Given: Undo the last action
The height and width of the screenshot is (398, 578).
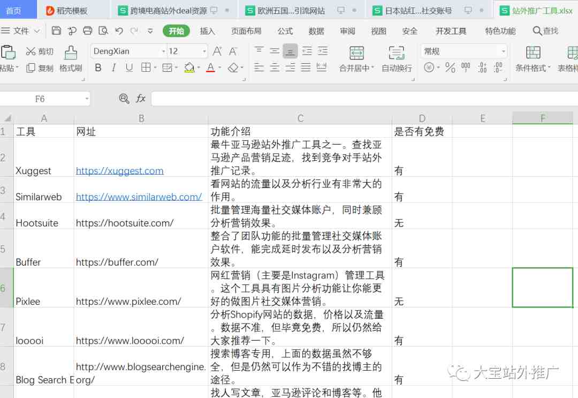Looking at the screenshot, I should point(119,31).
